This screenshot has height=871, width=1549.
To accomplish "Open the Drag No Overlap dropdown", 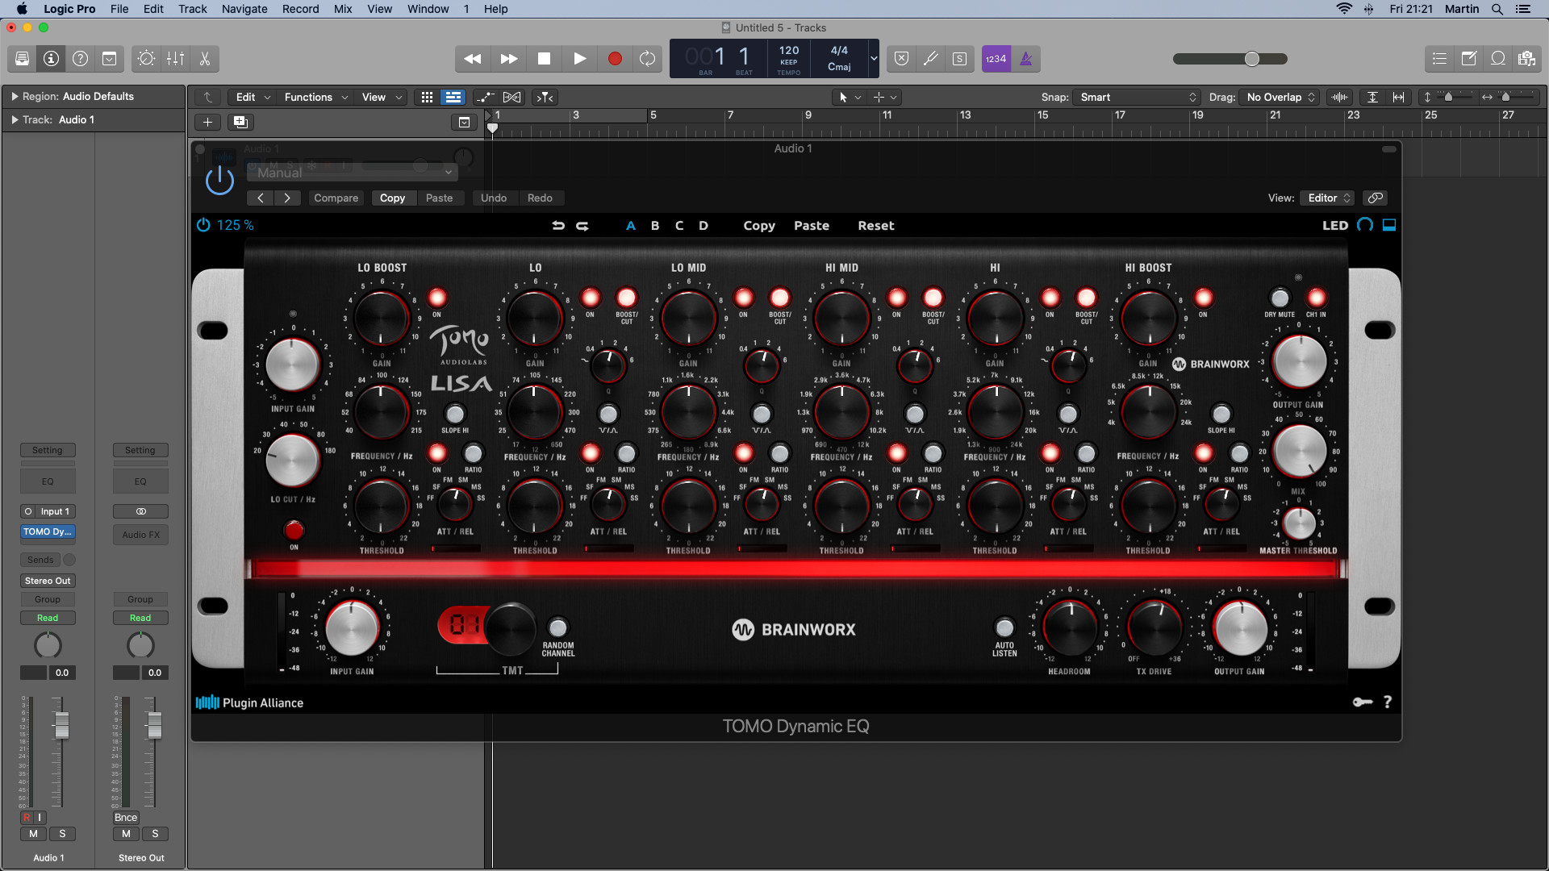I will (1280, 97).
